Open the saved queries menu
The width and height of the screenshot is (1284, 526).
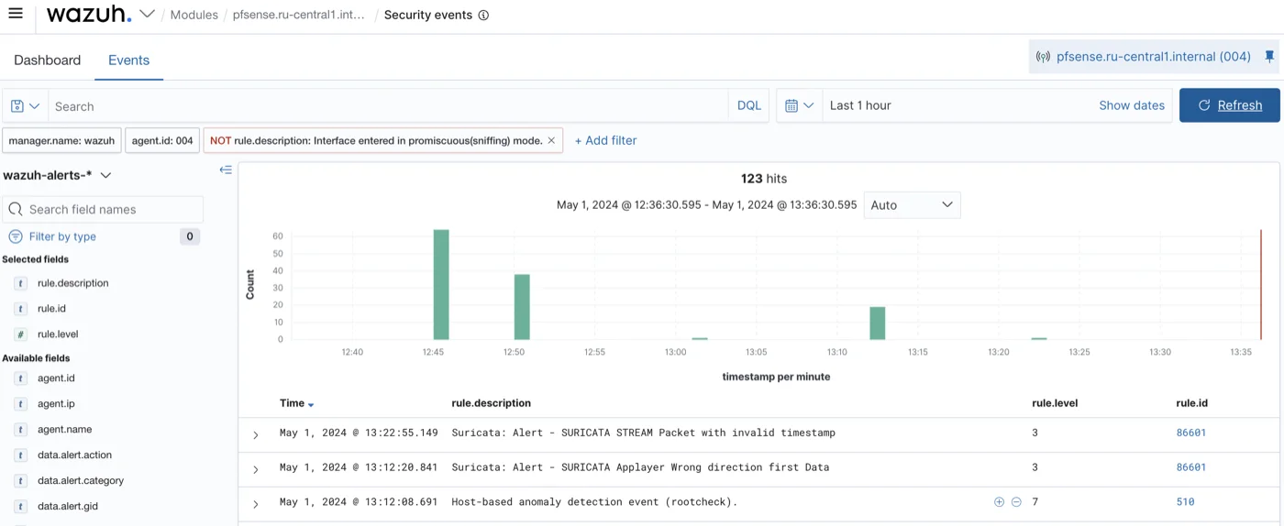click(25, 106)
